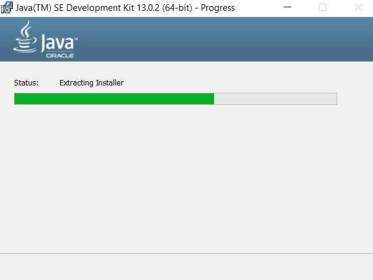Image resolution: width=373 pixels, height=280 pixels.
Task: Click the word 'Progress' in the title bar
Action: [x=218, y=8]
